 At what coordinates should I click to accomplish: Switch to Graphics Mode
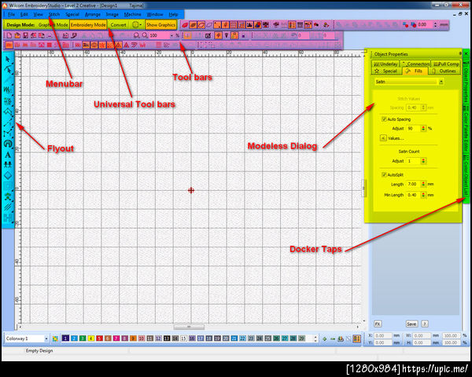(53, 24)
